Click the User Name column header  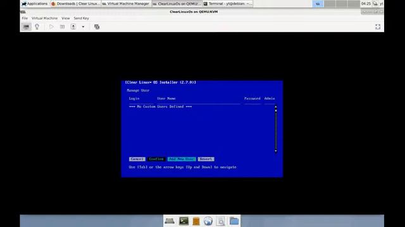coord(166,98)
